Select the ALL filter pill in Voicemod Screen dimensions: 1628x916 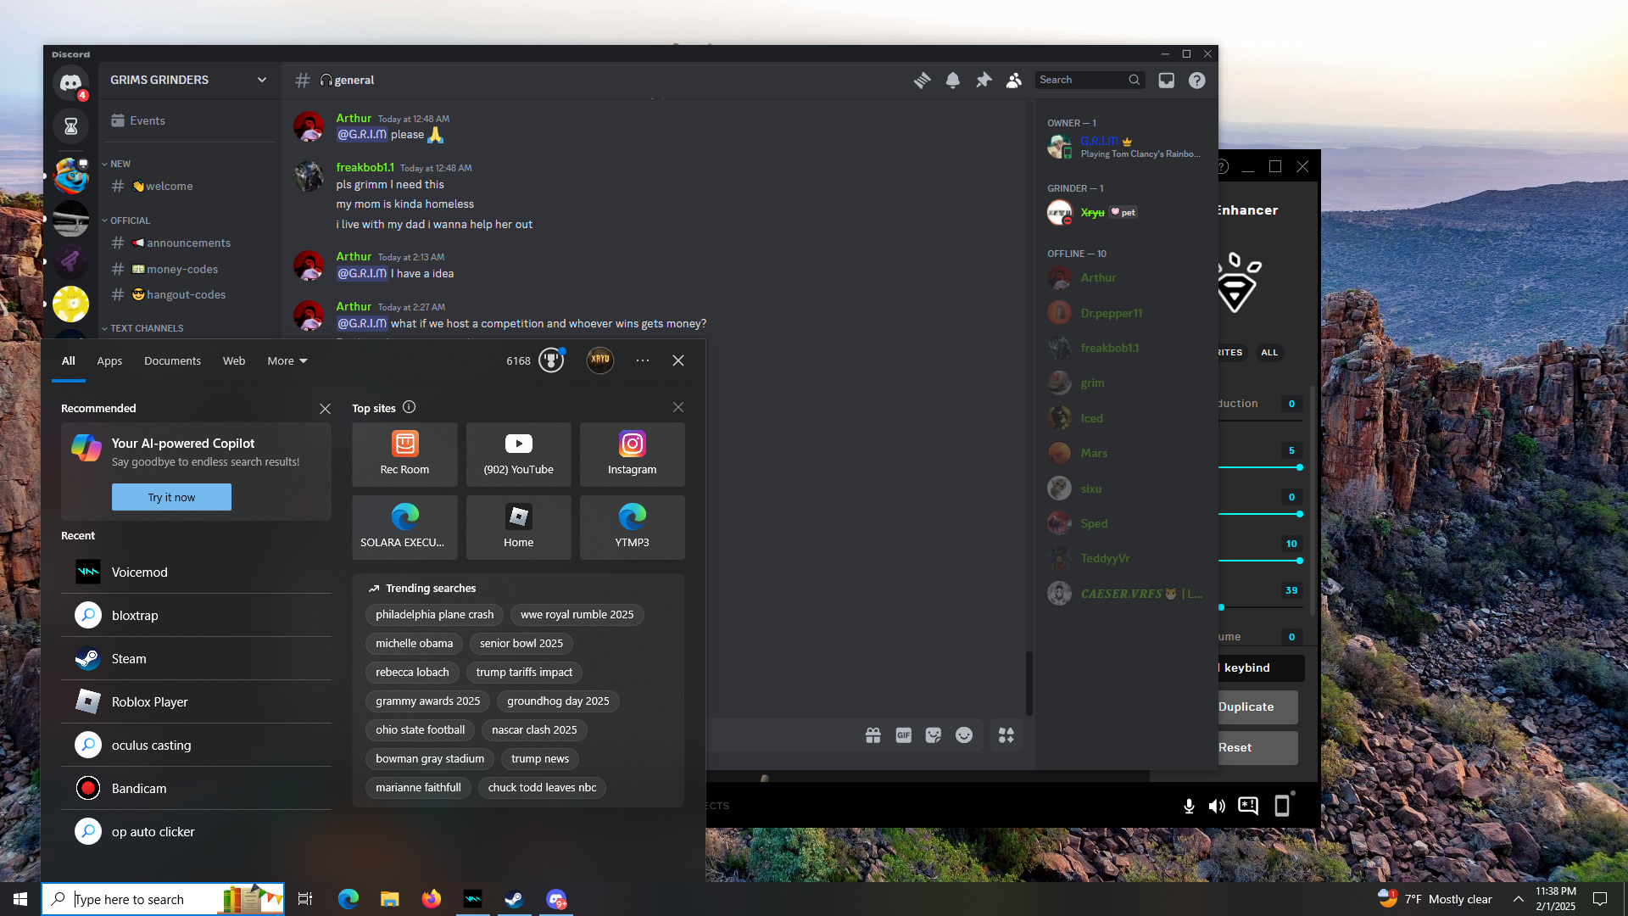(1268, 352)
